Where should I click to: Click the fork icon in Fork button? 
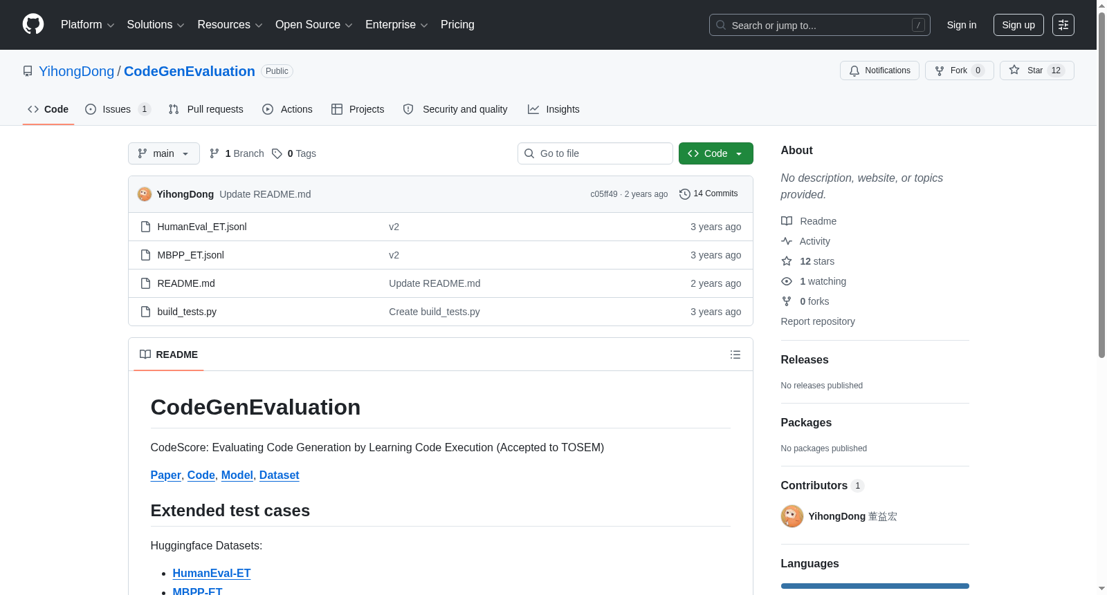[x=940, y=70]
